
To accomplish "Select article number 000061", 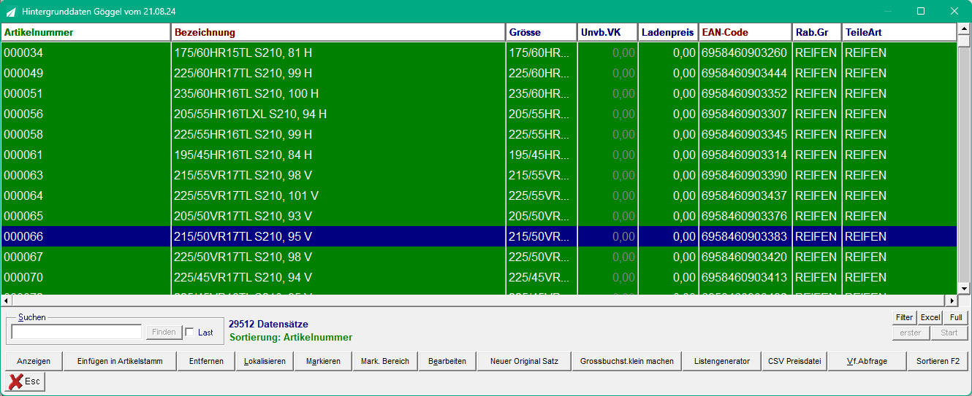I will [23, 155].
